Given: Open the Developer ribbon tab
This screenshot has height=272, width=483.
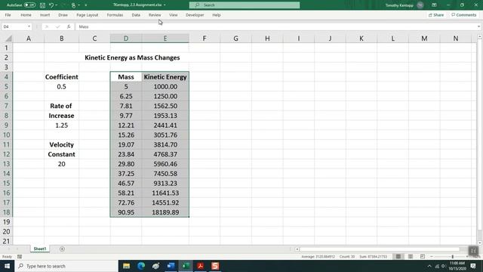Looking at the screenshot, I should pos(195,15).
